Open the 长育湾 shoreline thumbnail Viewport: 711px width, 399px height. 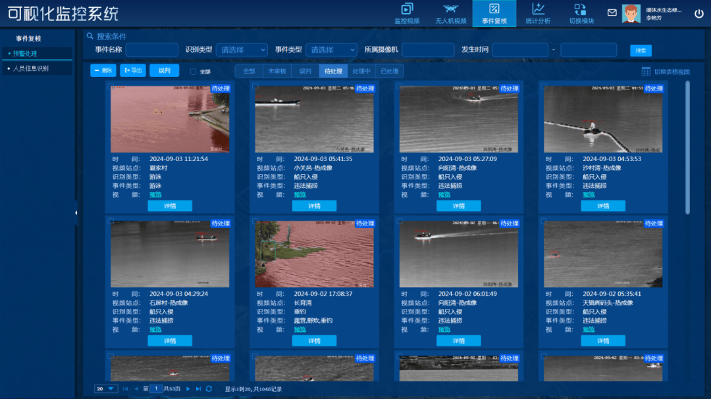pos(314,254)
